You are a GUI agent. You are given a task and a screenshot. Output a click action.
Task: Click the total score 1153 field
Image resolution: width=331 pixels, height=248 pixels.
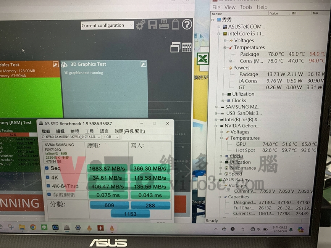(130, 214)
